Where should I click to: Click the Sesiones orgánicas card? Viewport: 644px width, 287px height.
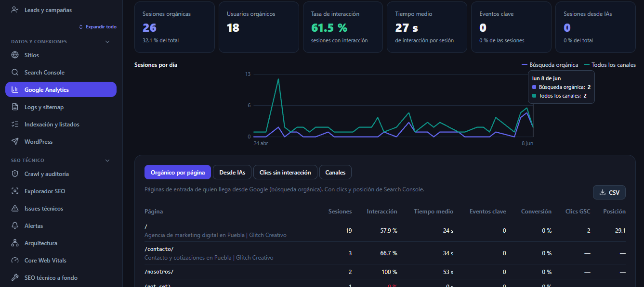click(174, 27)
